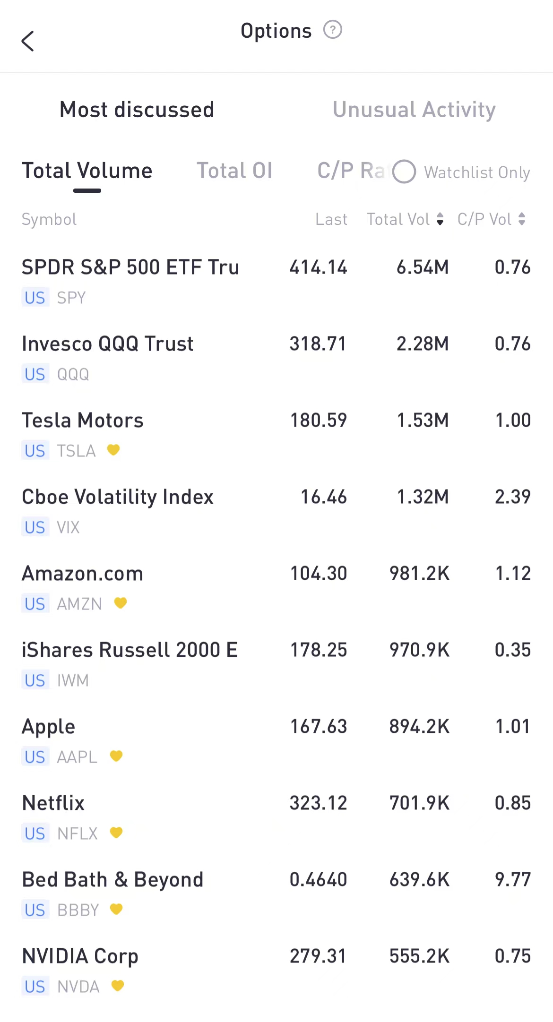
Task: Tap the yellow heart beside BBBY
Action: (116, 909)
